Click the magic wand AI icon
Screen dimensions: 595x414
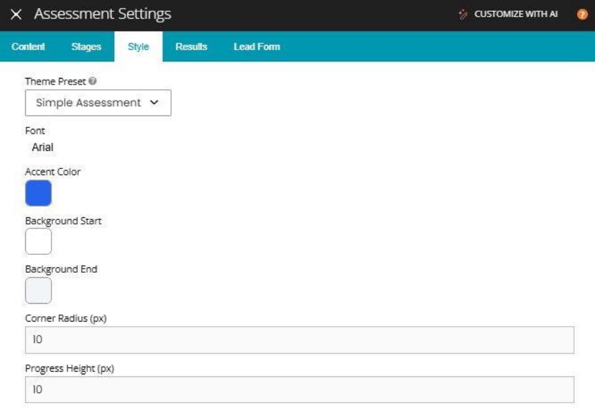click(463, 14)
